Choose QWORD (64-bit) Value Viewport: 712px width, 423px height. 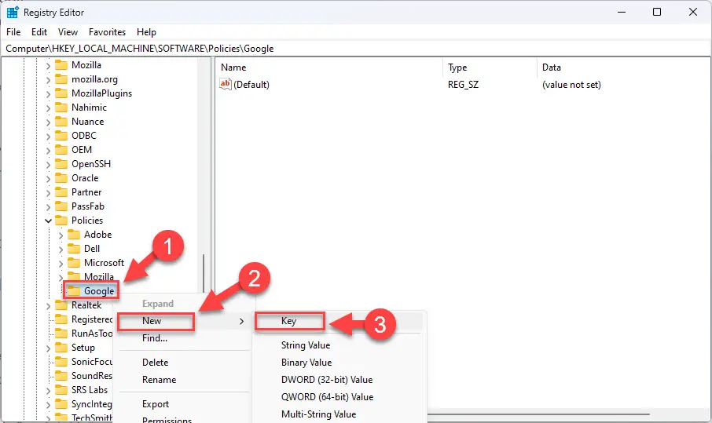point(327,396)
